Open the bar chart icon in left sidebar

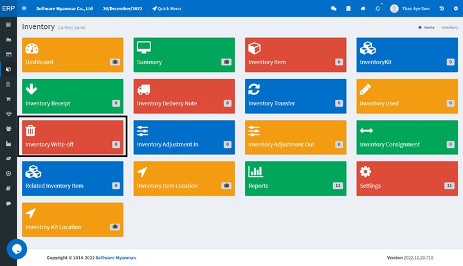click(x=8, y=144)
